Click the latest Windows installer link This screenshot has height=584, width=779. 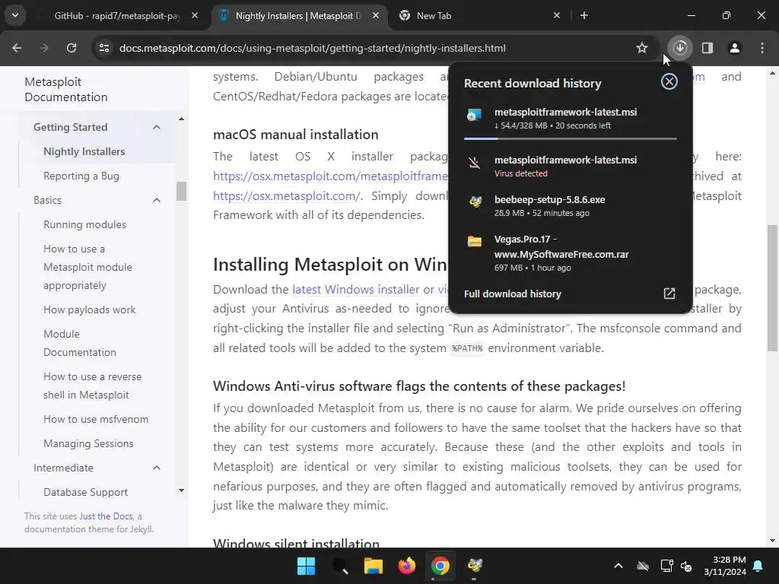[356, 290]
